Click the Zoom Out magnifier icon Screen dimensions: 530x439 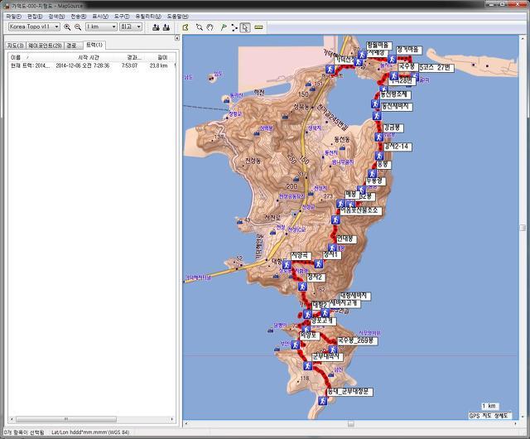[78, 27]
